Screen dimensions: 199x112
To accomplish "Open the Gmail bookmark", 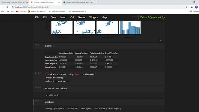I will [x=10, y=12].
